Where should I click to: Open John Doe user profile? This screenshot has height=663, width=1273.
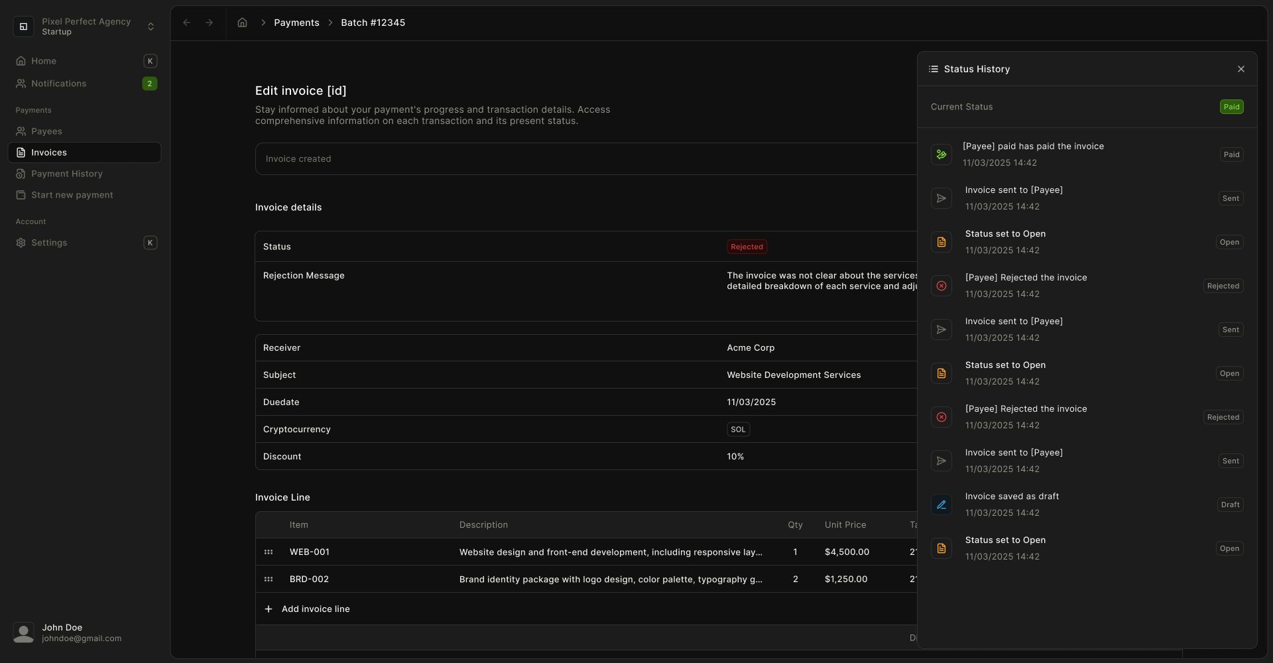pos(85,633)
